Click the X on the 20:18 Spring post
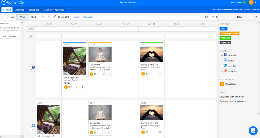This screenshot has width=260, height=138. pos(160,132)
